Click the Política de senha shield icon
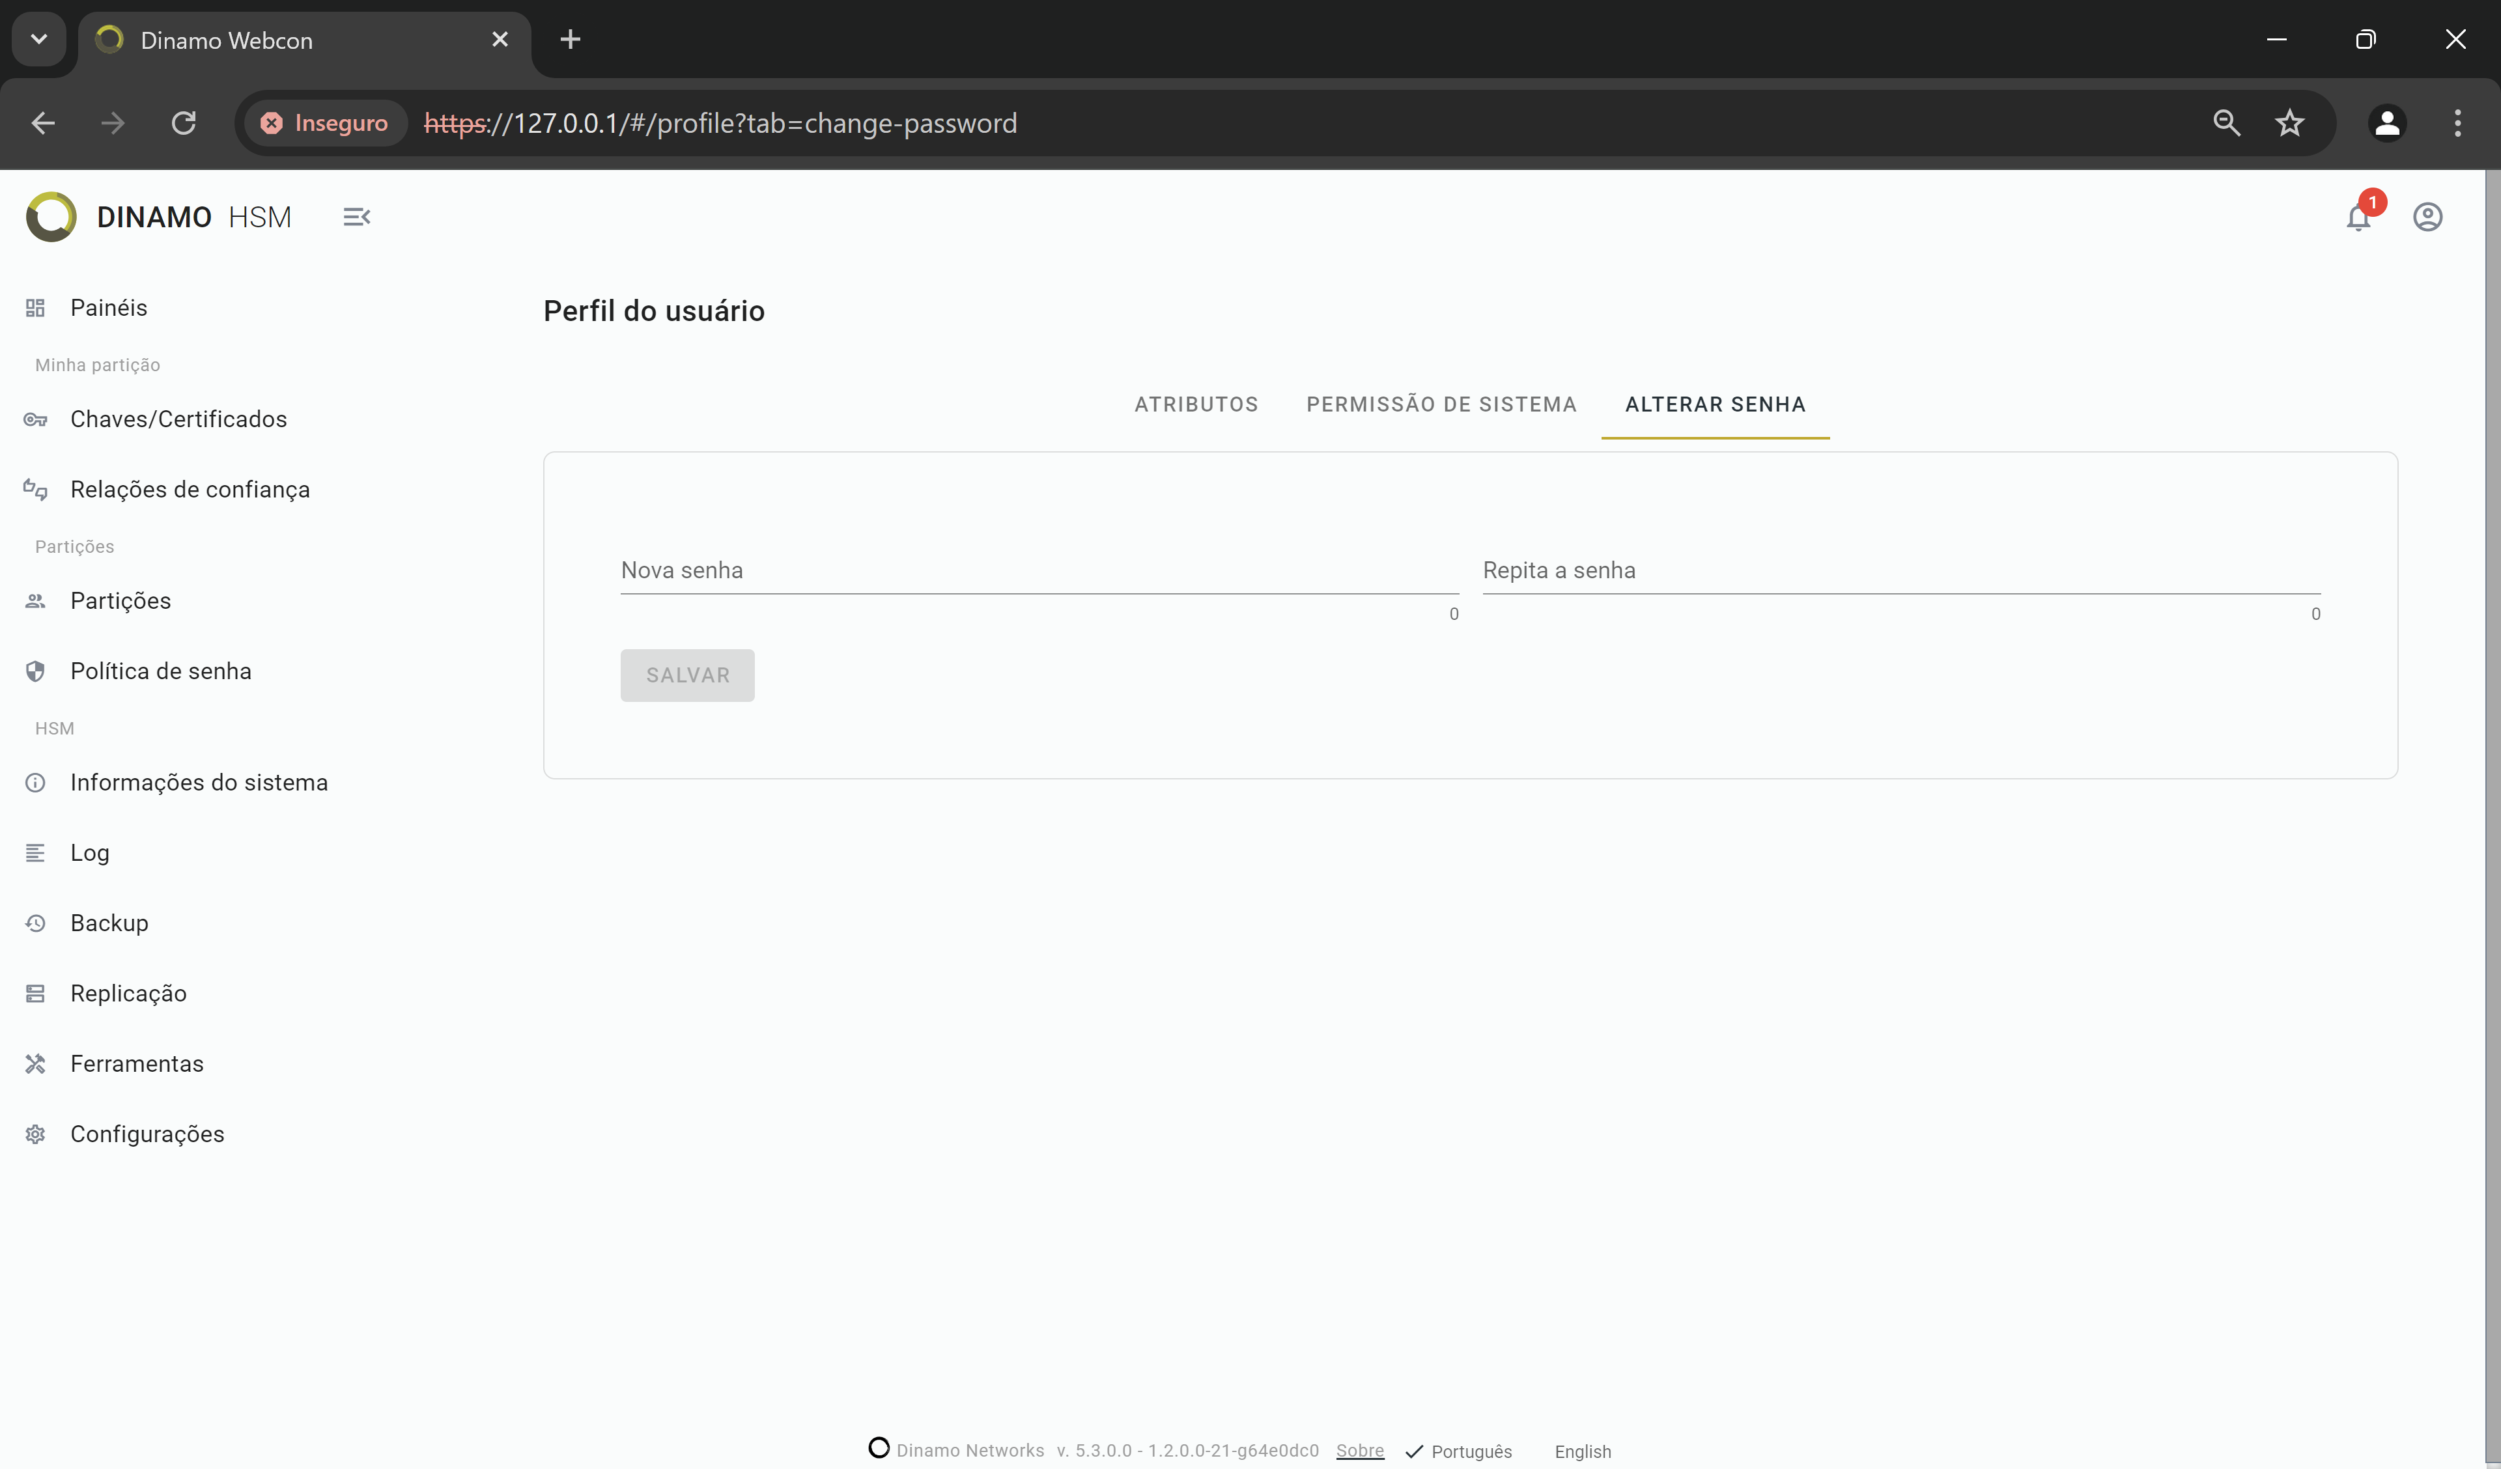 coord(36,671)
